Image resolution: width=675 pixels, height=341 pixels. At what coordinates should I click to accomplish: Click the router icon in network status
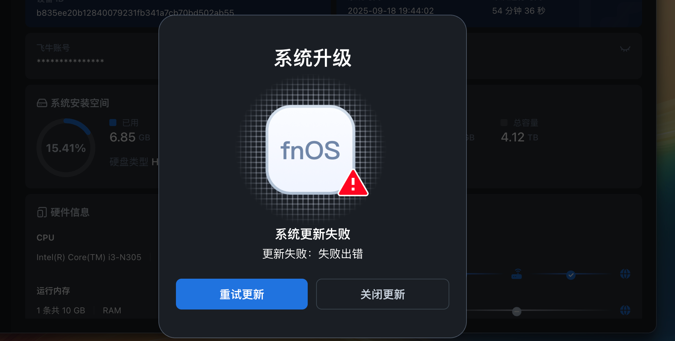point(517,274)
